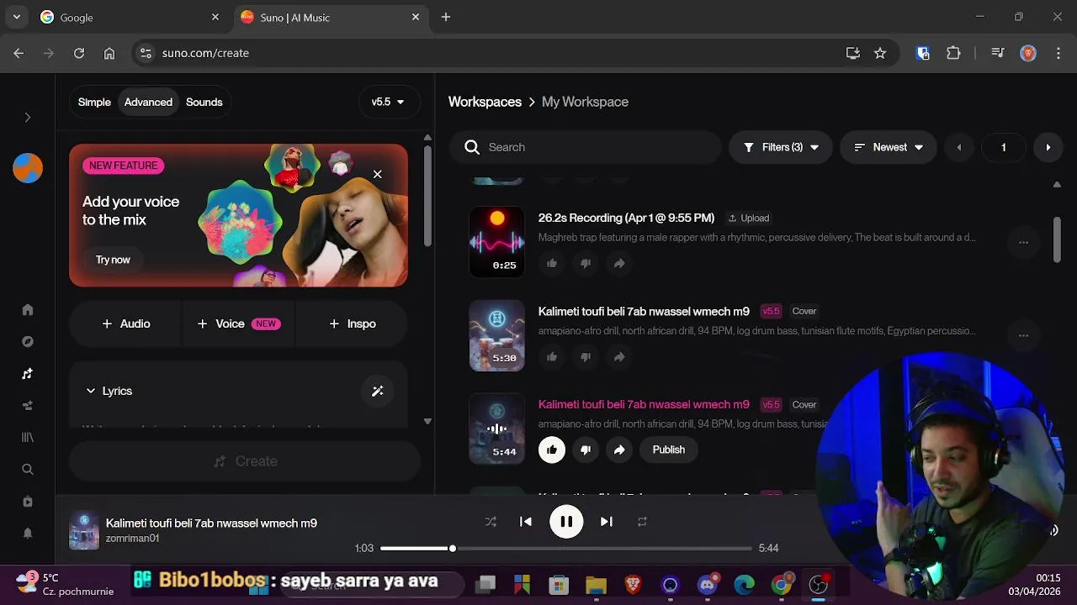Switch to the Google browser tab

pyautogui.click(x=130, y=17)
